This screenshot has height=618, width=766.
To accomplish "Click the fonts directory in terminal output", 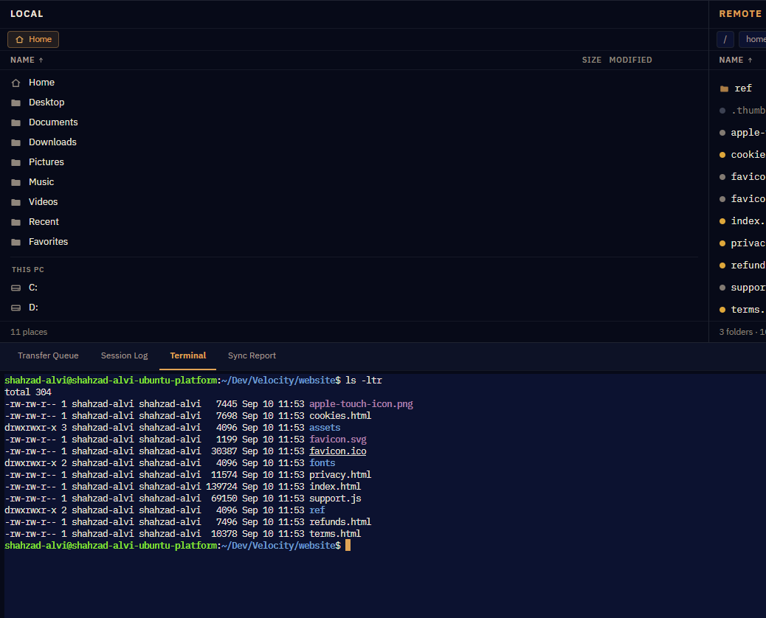I will [322, 463].
